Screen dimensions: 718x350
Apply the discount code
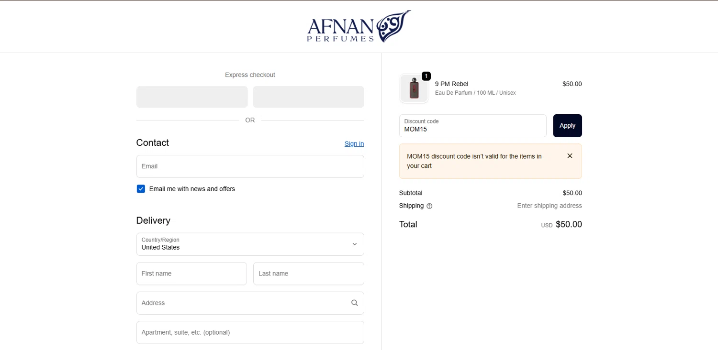[x=567, y=126]
